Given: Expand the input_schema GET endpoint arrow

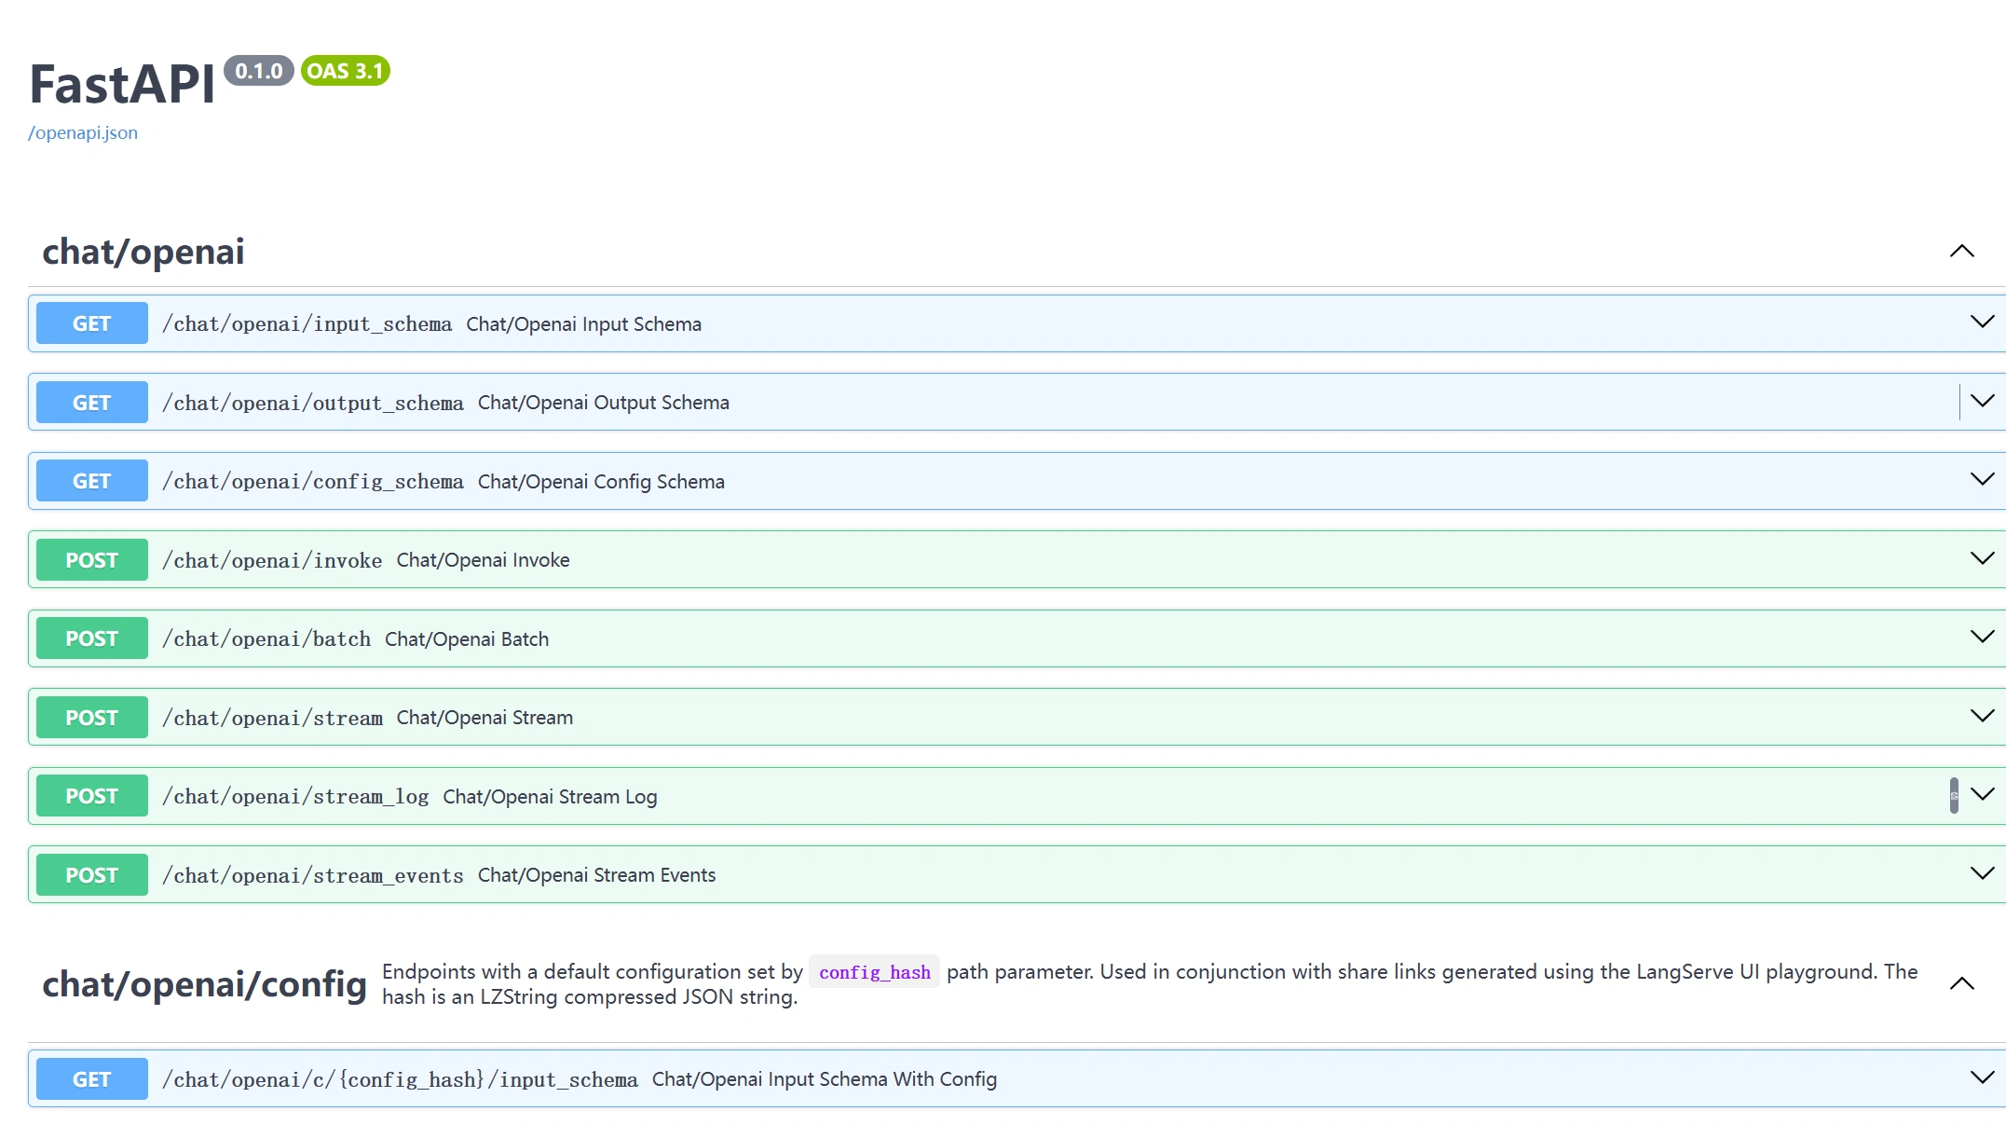Looking at the screenshot, I should (x=1982, y=322).
